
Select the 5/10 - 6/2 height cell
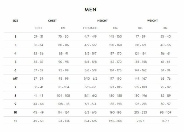point(90,79)
